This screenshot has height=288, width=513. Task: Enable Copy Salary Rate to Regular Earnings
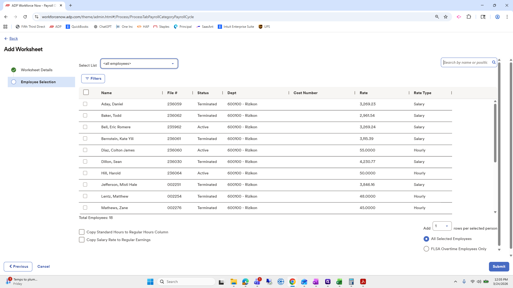pos(82,240)
